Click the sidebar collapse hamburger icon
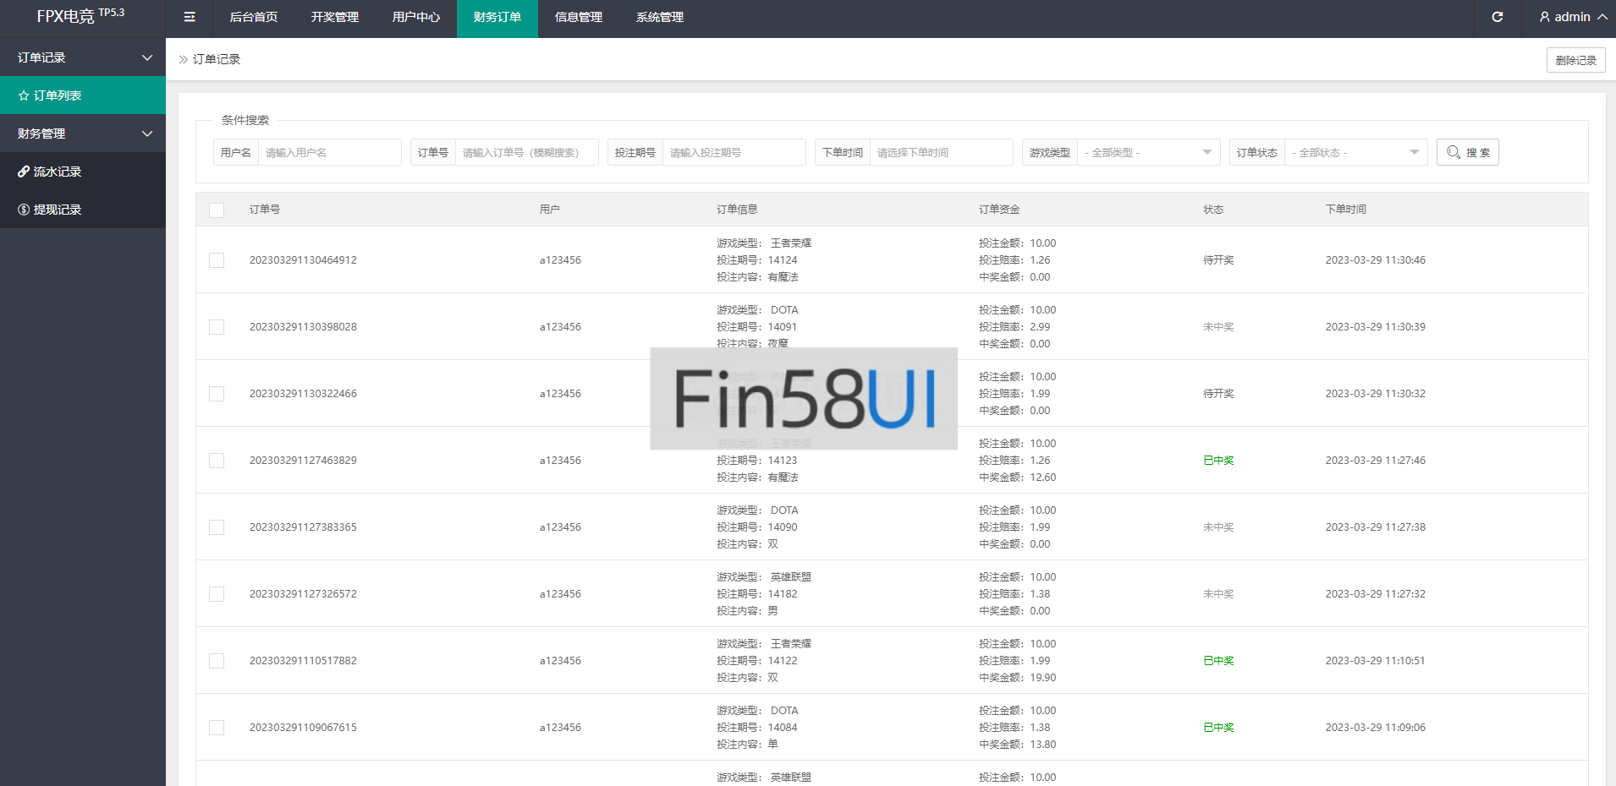This screenshot has height=786, width=1616. click(190, 17)
